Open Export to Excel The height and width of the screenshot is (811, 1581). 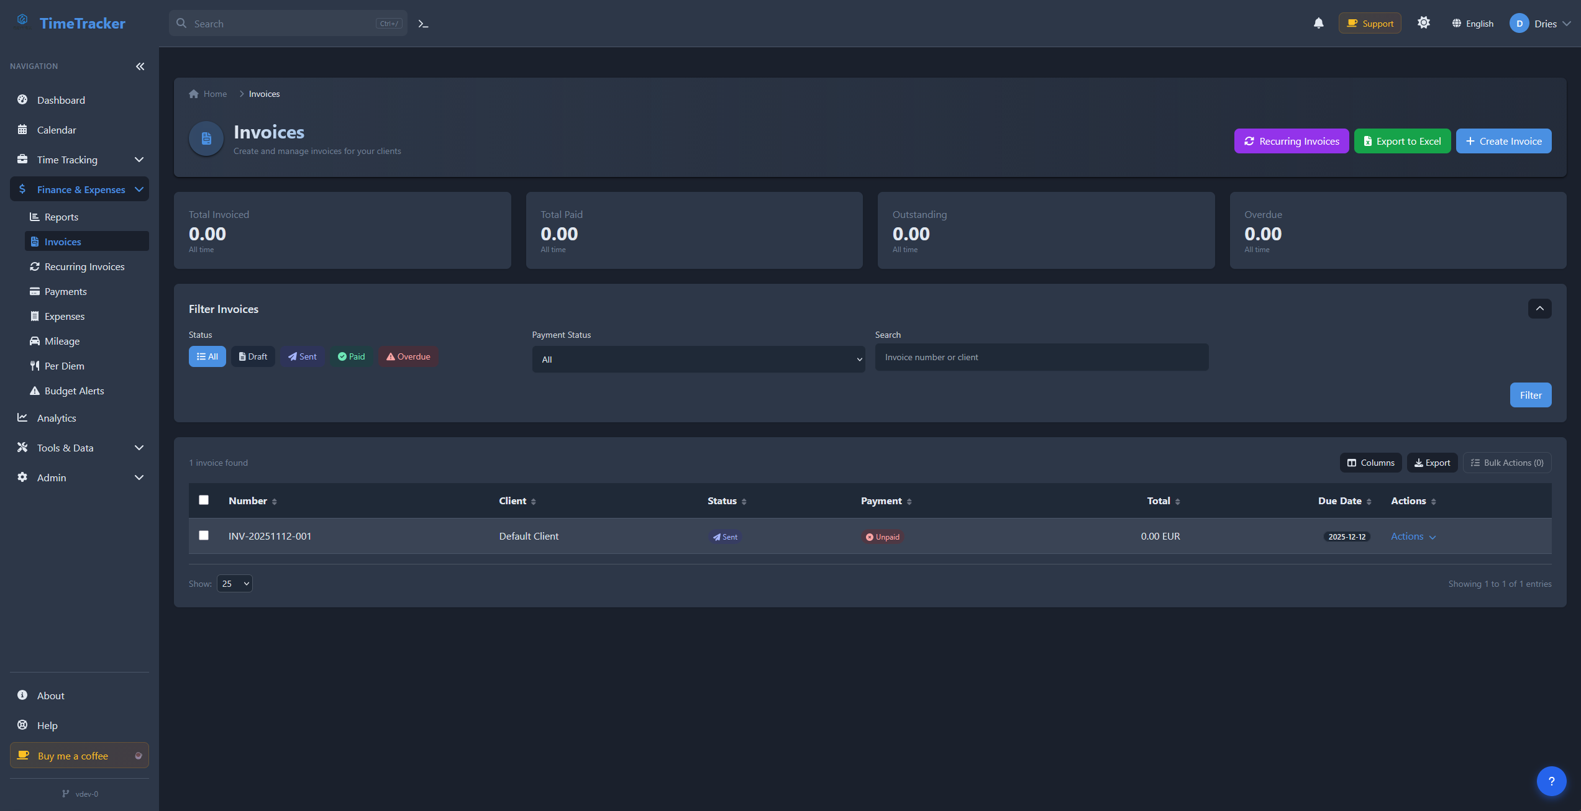point(1402,141)
